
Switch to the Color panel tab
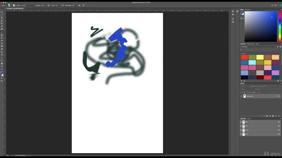click(242, 10)
